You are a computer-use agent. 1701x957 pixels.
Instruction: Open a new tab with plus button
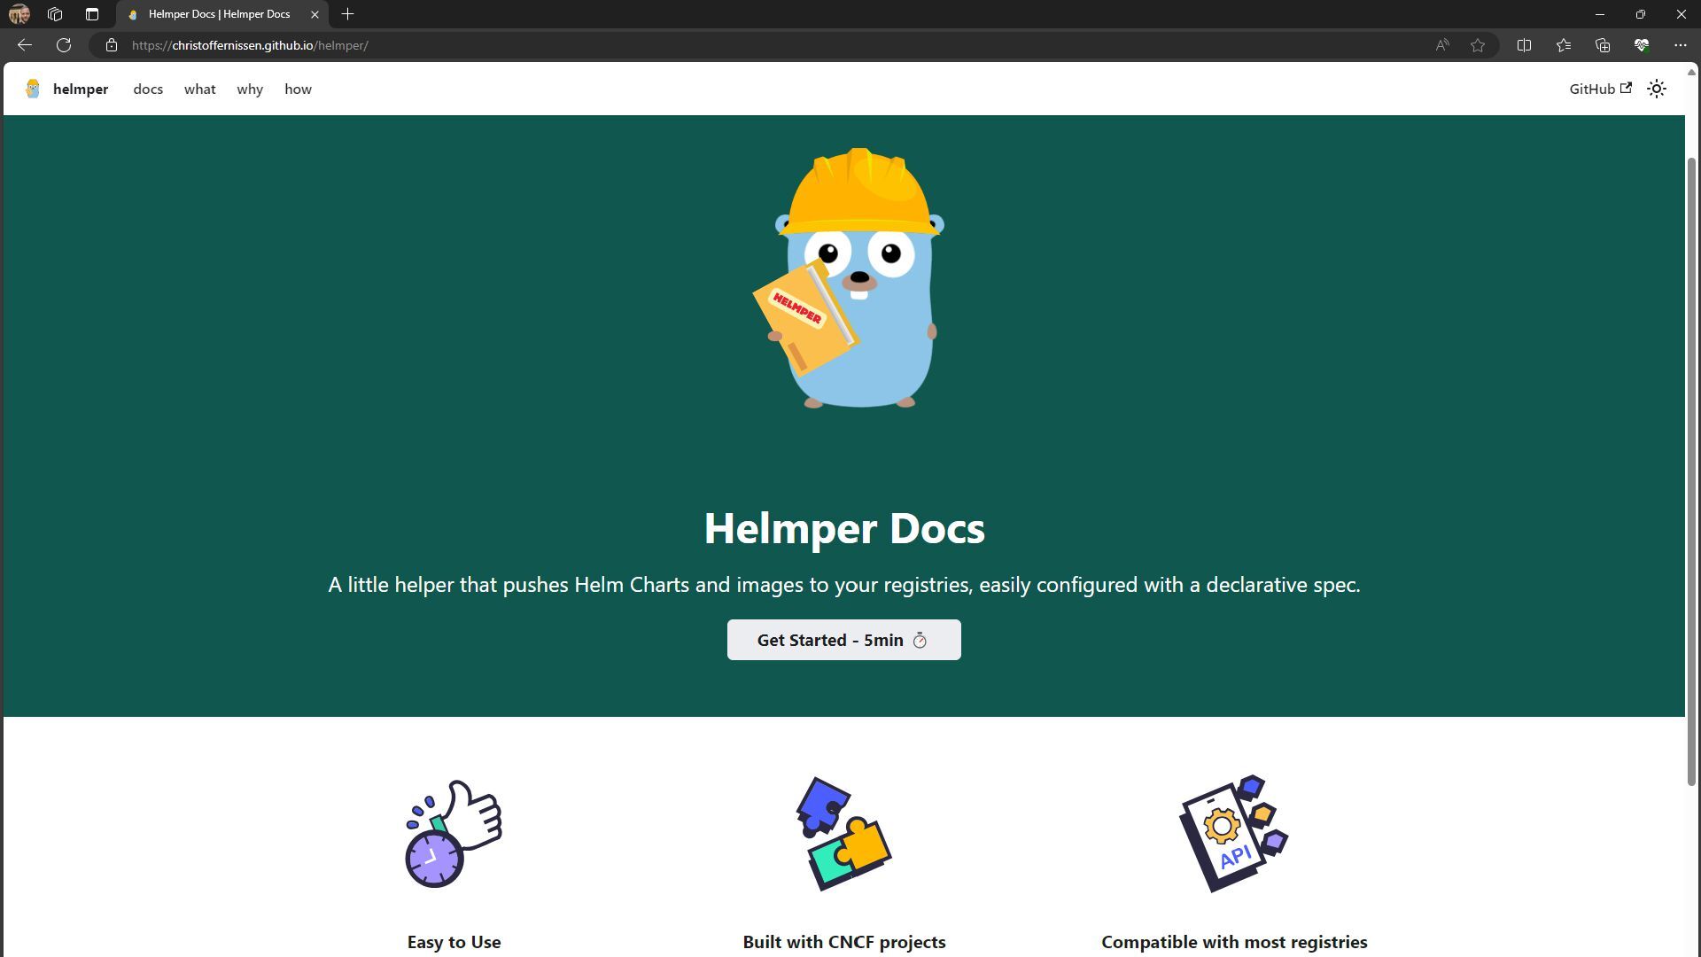click(347, 14)
